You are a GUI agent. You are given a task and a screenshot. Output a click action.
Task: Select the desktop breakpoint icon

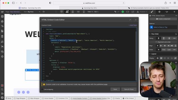61,12
